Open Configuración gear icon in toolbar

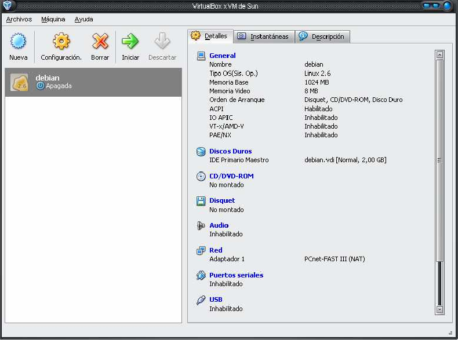click(x=61, y=42)
